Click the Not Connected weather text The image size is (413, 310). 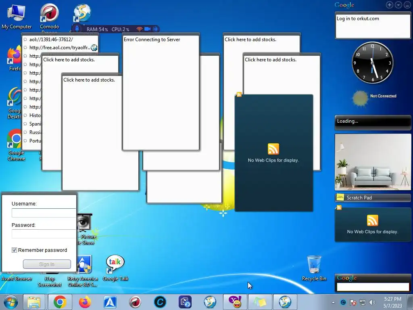pos(383,96)
